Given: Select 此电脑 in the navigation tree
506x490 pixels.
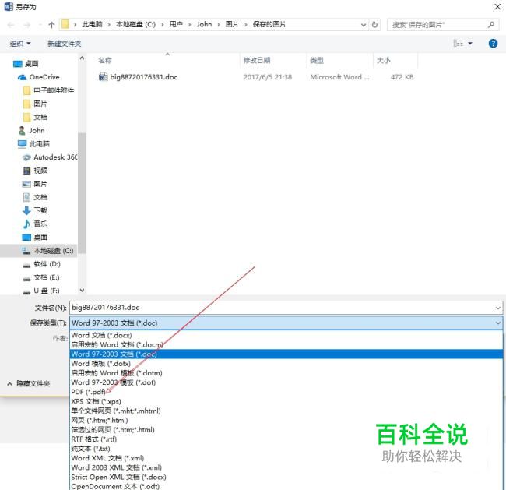Looking at the screenshot, I should pos(34,144).
